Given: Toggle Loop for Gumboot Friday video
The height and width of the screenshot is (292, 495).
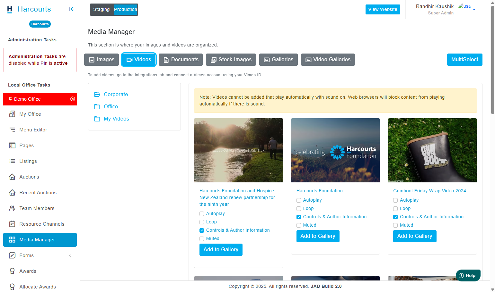Looking at the screenshot, I should pyautogui.click(x=395, y=209).
